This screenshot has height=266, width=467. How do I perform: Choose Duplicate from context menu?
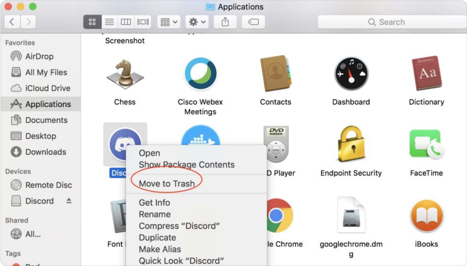(196, 238)
